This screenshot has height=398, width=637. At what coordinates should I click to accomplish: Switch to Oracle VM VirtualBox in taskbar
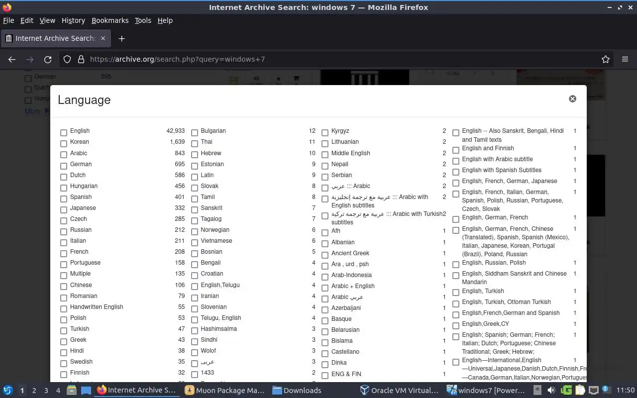pyautogui.click(x=400, y=390)
